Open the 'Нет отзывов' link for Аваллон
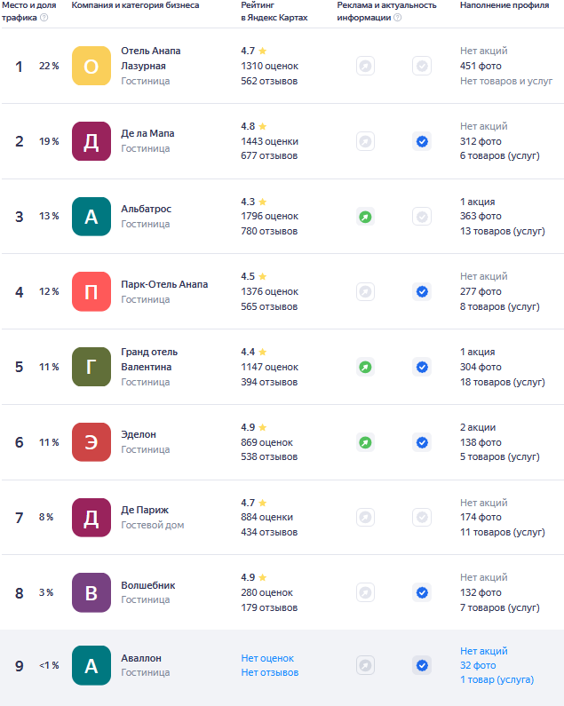 pyautogui.click(x=269, y=672)
